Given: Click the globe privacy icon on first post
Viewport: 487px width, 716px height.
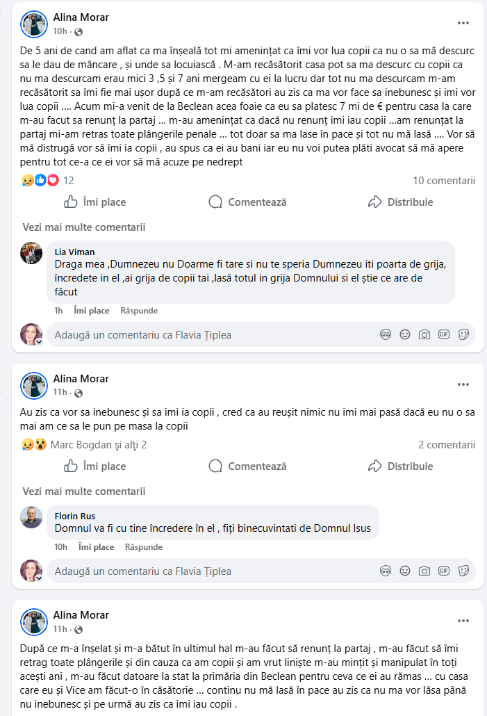Looking at the screenshot, I should coord(78,32).
